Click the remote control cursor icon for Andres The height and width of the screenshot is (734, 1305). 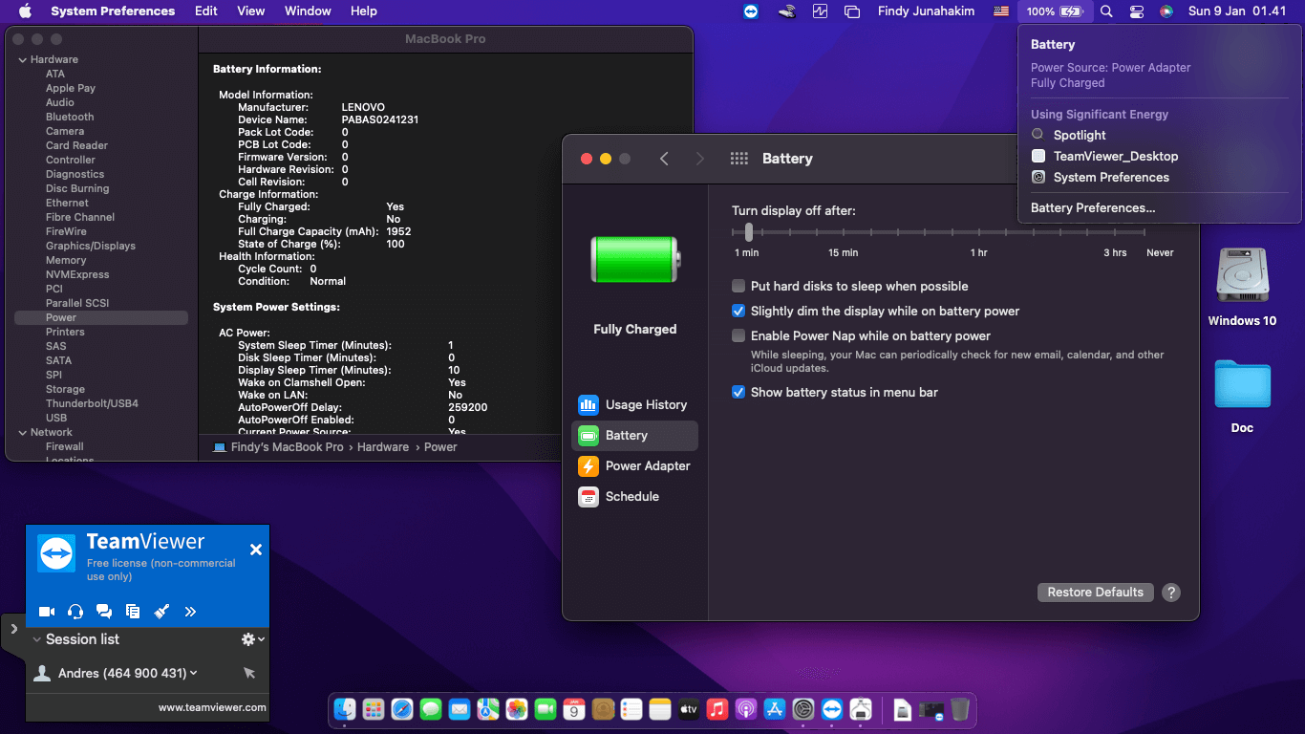[249, 673]
